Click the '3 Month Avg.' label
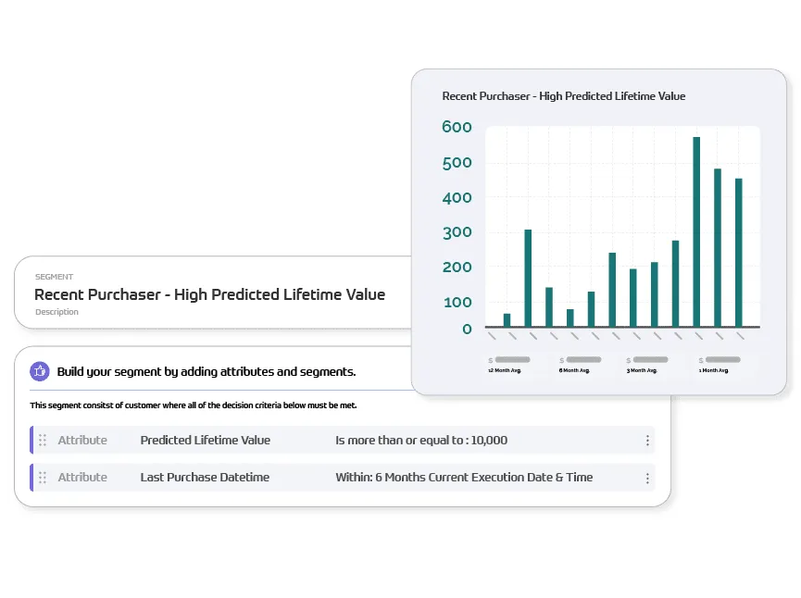Image resolution: width=801 pixels, height=598 pixels. point(642,370)
